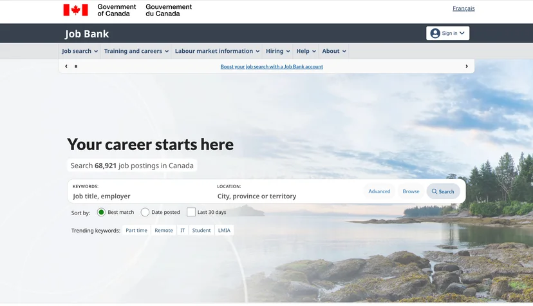Pause the banner carousel with stop icon

pos(76,66)
